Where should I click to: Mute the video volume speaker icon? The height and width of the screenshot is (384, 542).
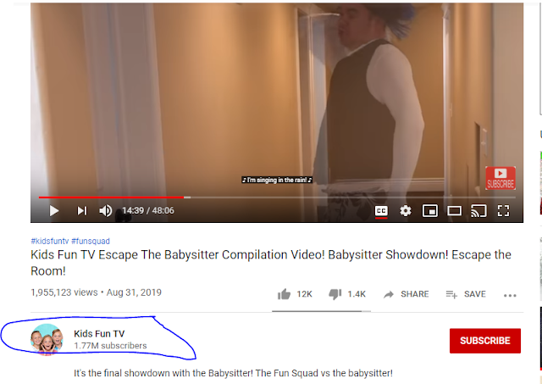click(105, 211)
